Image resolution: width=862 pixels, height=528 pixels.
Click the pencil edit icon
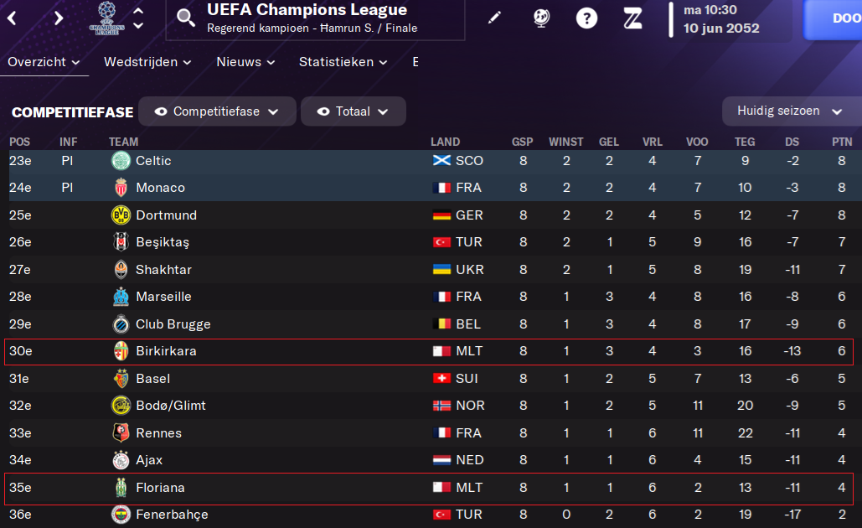(x=494, y=18)
